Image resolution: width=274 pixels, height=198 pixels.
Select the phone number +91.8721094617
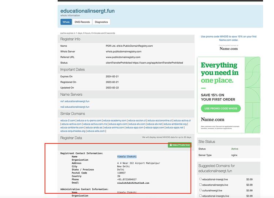point(127,179)
